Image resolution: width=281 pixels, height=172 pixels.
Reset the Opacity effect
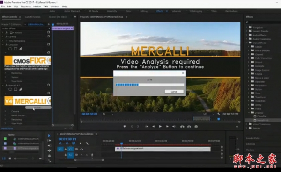click(48, 36)
